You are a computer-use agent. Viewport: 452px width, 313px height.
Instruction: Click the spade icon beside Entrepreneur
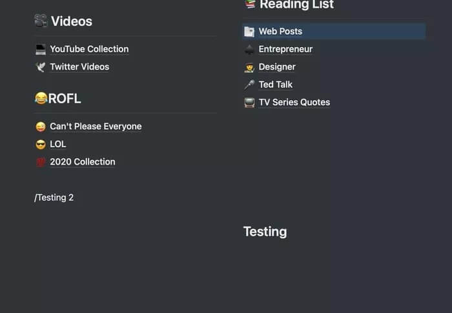tap(249, 50)
